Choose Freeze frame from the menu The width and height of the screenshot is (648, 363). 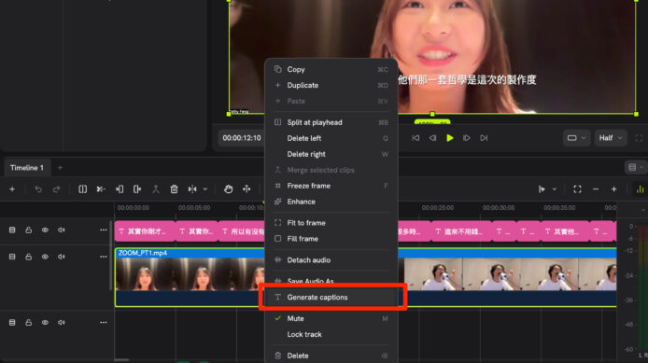click(331, 186)
